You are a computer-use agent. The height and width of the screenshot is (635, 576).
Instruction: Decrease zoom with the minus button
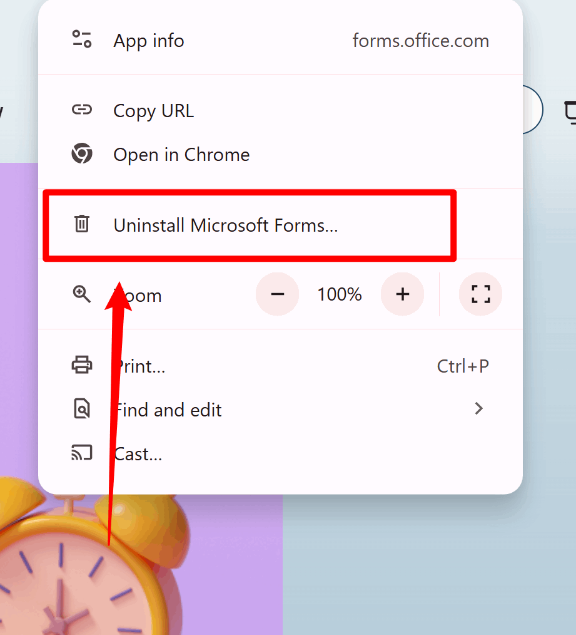point(278,294)
